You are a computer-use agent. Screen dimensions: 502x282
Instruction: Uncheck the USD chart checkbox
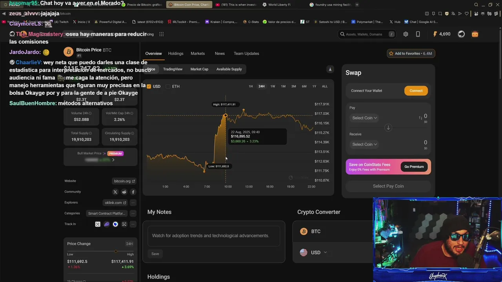[149, 86]
